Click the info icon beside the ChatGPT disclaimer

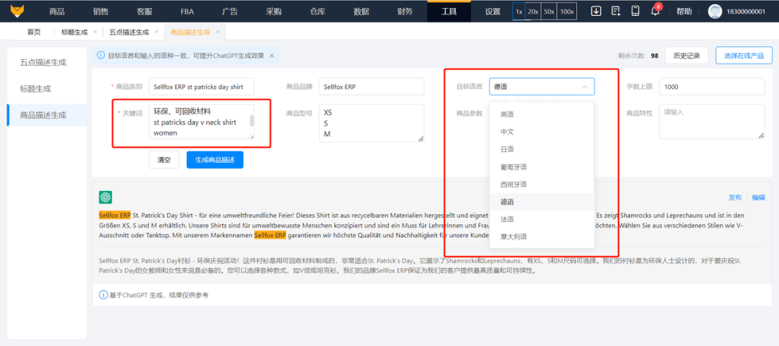[x=103, y=295]
